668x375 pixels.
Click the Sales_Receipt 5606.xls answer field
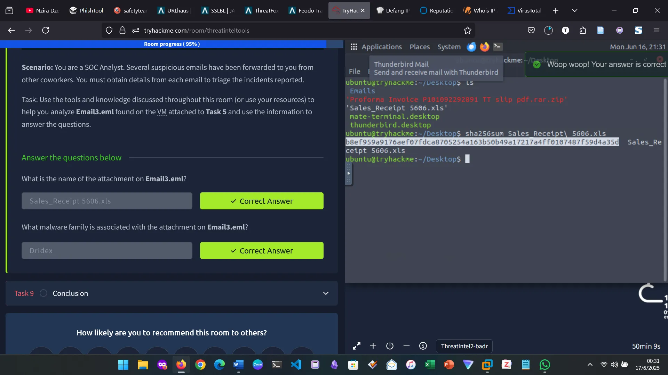[107, 201]
